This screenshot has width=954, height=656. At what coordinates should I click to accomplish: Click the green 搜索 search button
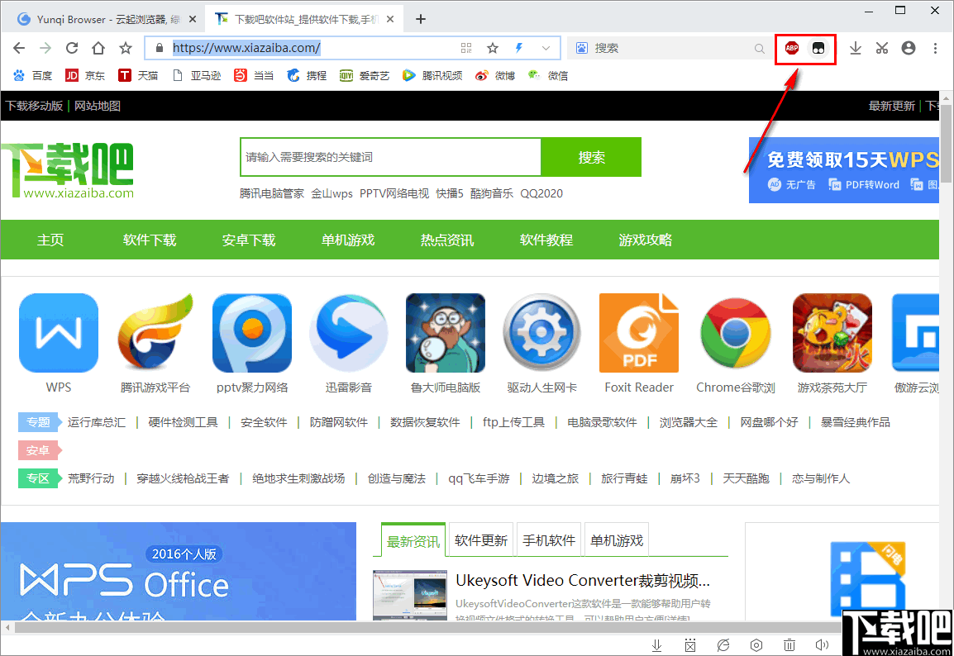(590, 156)
